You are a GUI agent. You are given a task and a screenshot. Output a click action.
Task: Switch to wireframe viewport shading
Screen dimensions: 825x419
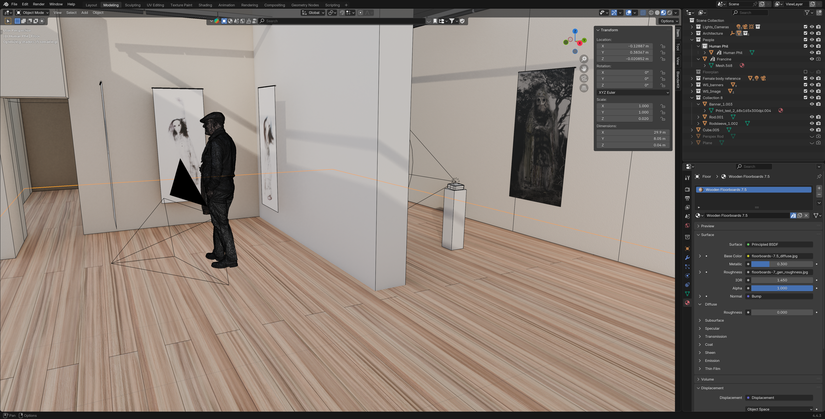click(x=651, y=13)
